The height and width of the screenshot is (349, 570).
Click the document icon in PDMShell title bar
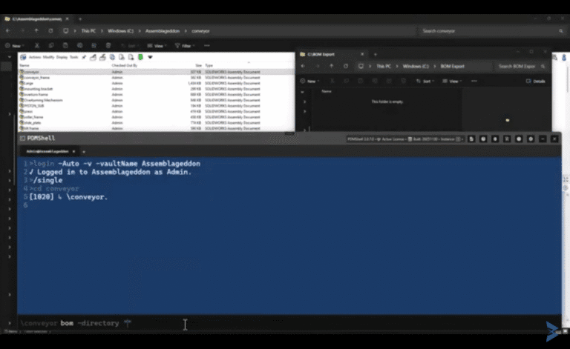471,139
